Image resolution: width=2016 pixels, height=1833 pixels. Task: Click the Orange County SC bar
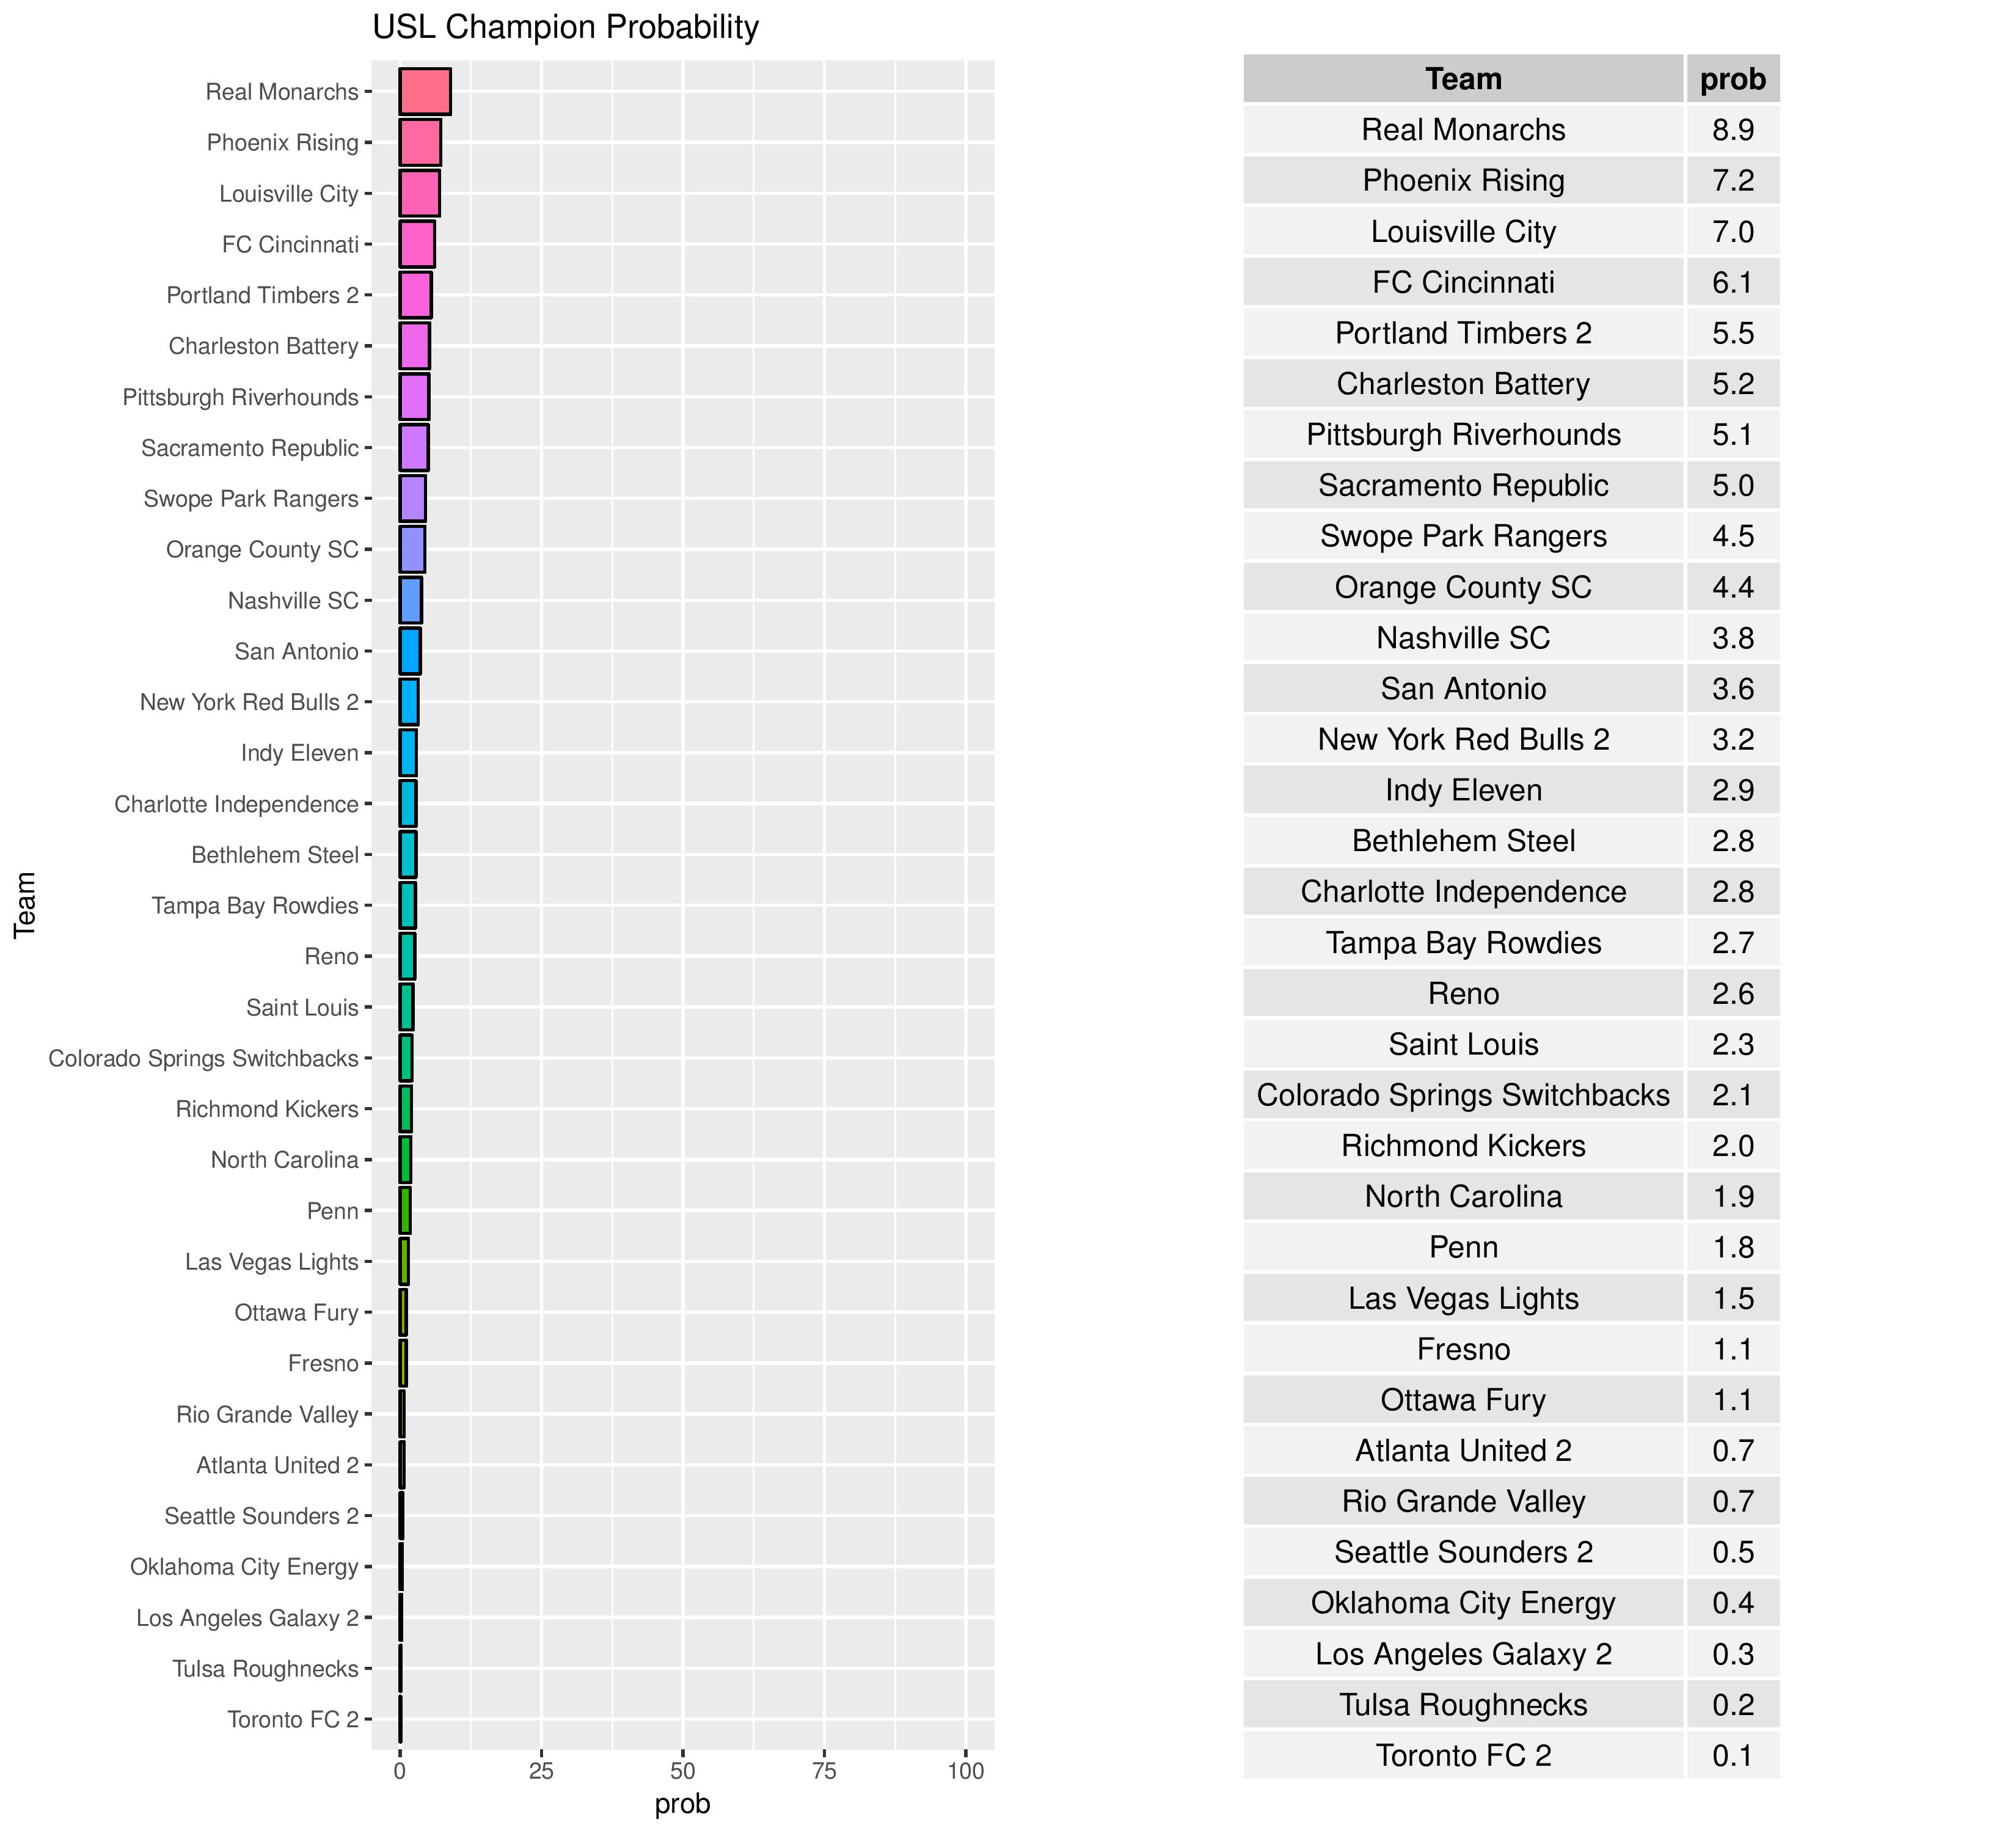[x=412, y=550]
